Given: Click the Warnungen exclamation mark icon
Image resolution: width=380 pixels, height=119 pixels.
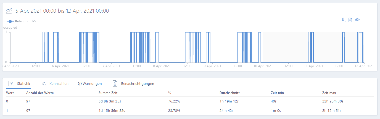Looking at the screenshot, I should tap(80, 83).
